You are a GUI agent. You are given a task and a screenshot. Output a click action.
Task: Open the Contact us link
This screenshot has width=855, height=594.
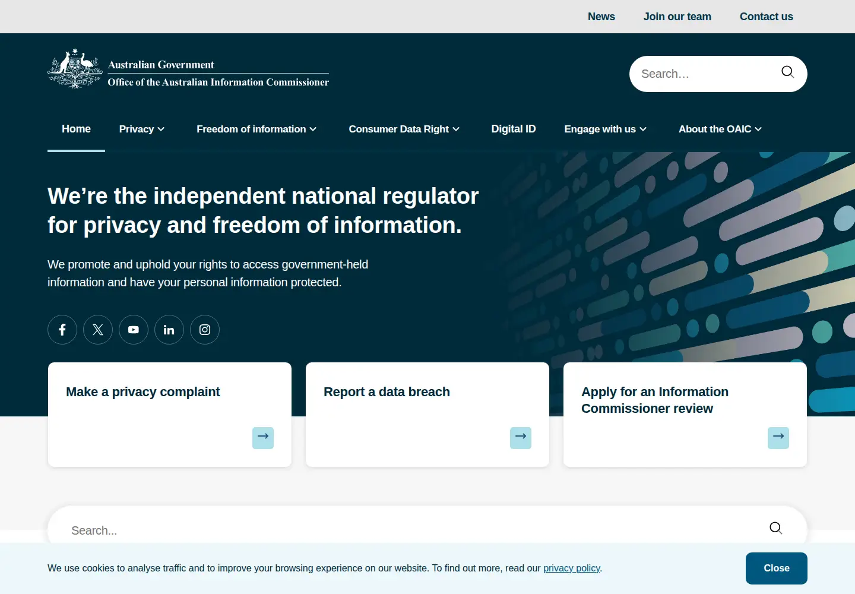(767, 17)
